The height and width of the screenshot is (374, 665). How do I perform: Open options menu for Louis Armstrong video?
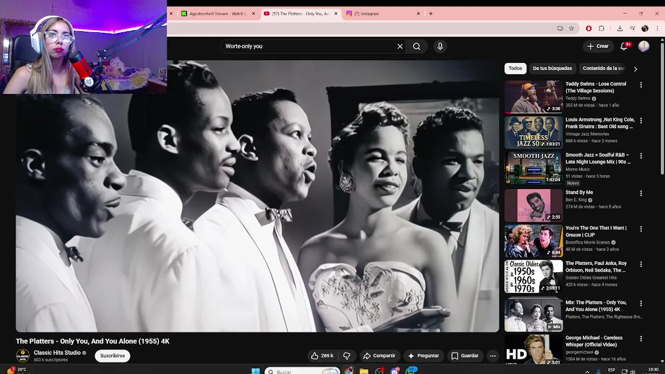point(641,121)
